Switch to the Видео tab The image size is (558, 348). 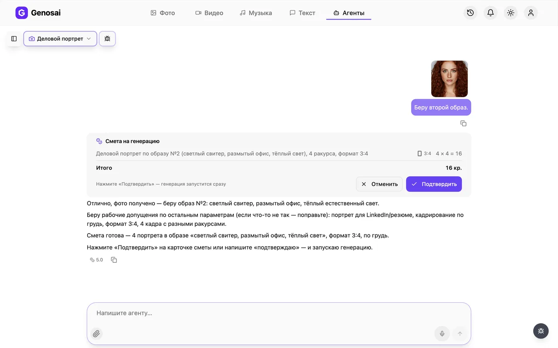click(209, 13)
